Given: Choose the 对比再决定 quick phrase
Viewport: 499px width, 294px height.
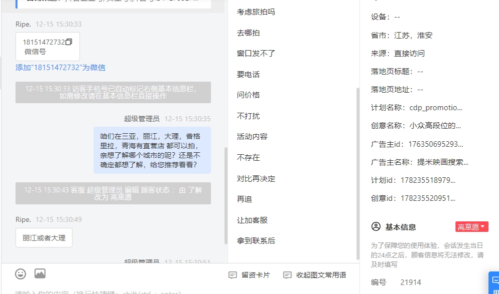Looking at the screenshot, I should pos(256,179).
